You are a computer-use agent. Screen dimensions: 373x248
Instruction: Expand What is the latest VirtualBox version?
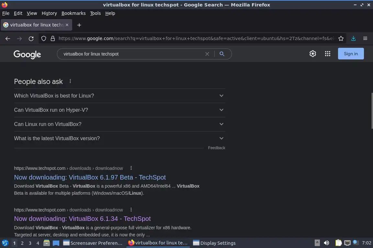pos(120,138)
